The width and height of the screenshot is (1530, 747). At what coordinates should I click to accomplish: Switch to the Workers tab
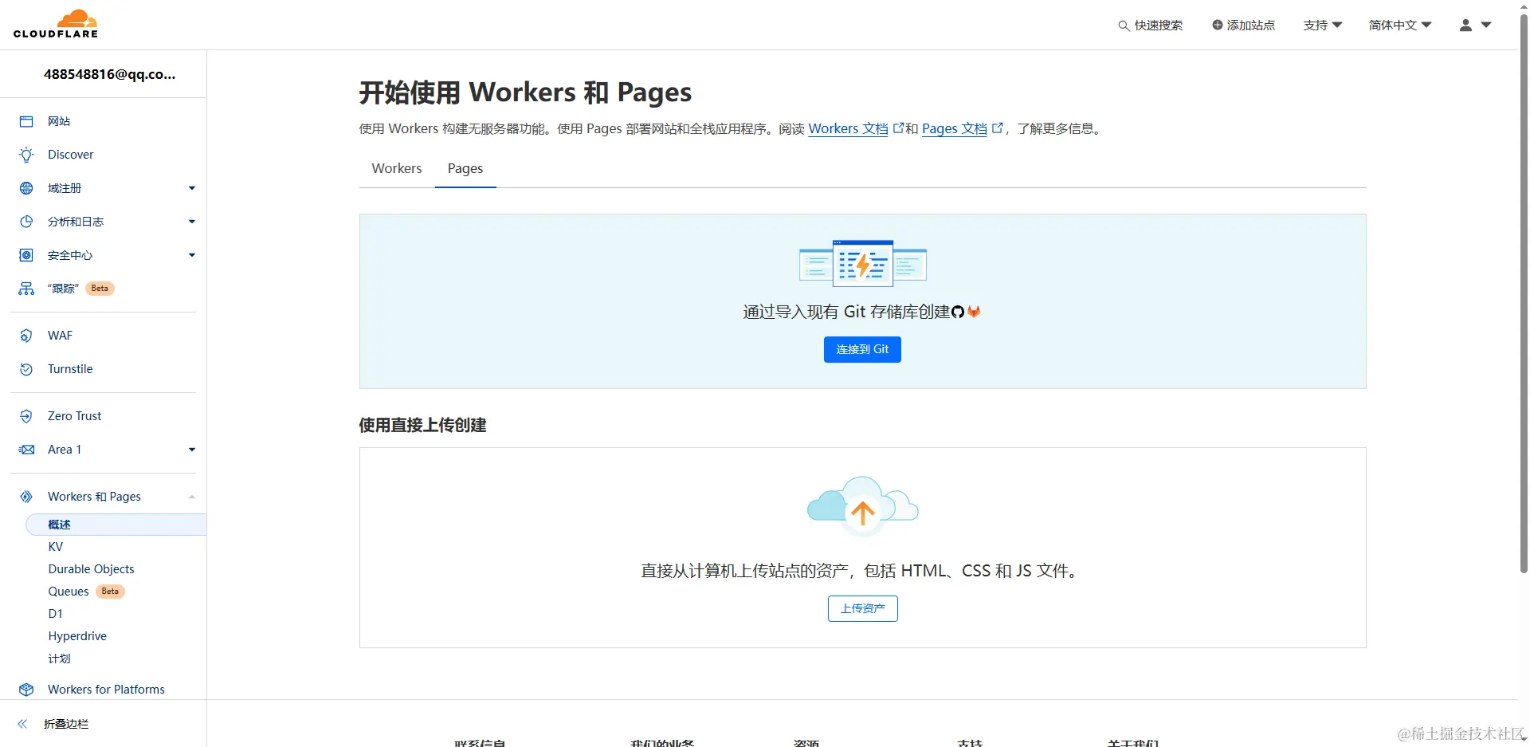click(x=397, y=168)
